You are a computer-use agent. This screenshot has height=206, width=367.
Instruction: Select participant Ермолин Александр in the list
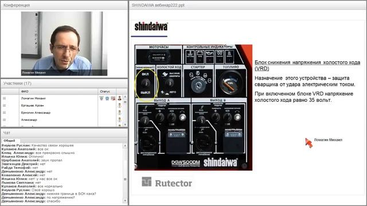click(x=36, y=113)
